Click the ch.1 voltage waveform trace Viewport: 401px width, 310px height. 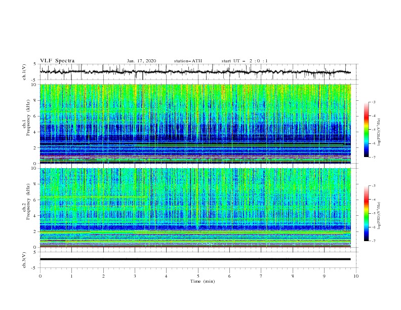(x=195, y=72)
